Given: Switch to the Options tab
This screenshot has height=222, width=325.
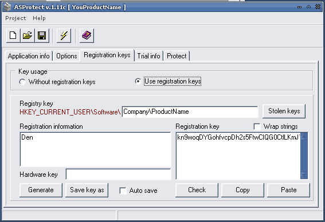Looking at the screenshot, I should (66, 56).
